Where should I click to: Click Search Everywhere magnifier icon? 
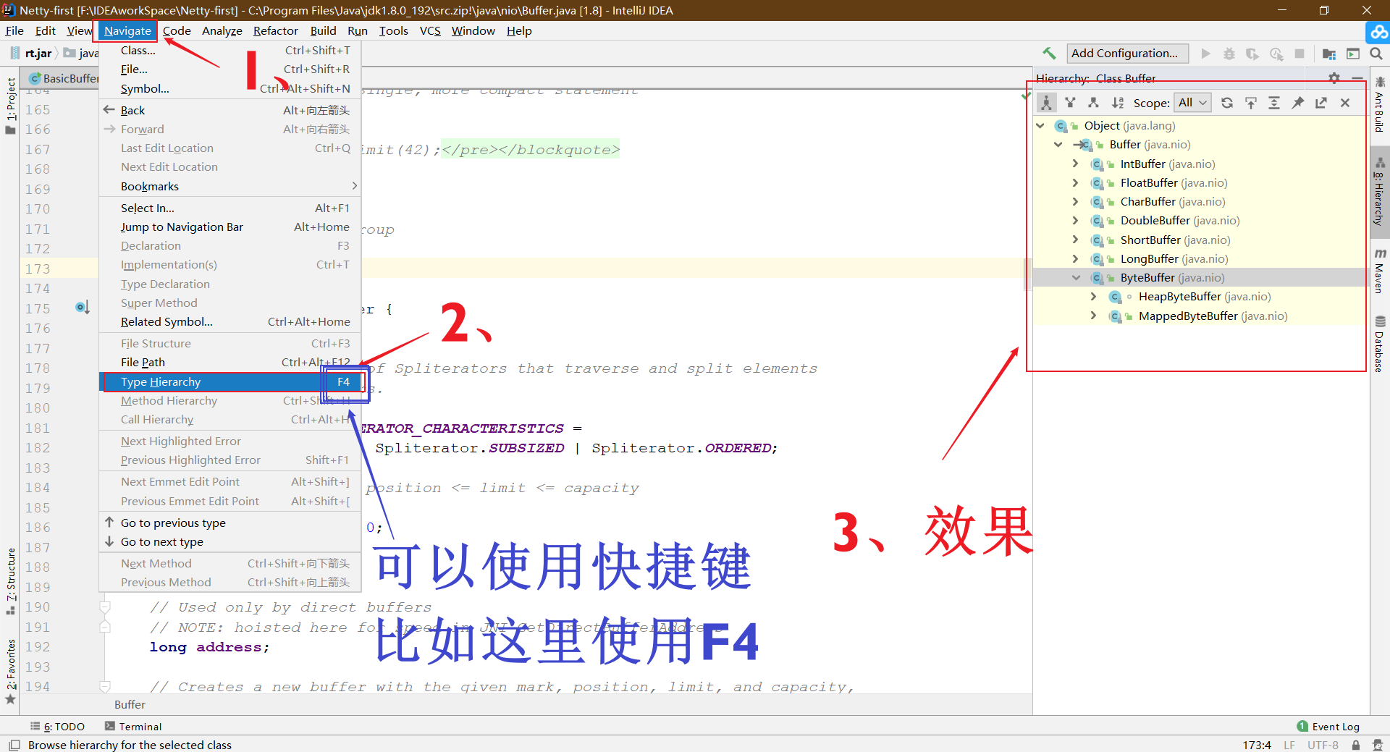(x=1376, y=54)
